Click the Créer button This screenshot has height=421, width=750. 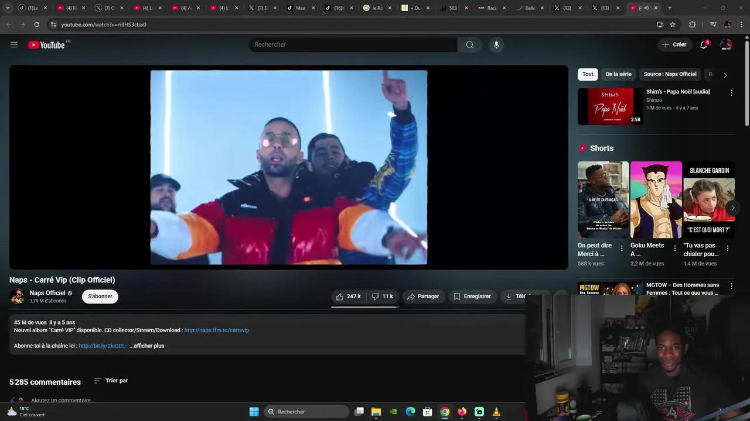(674, 45)
